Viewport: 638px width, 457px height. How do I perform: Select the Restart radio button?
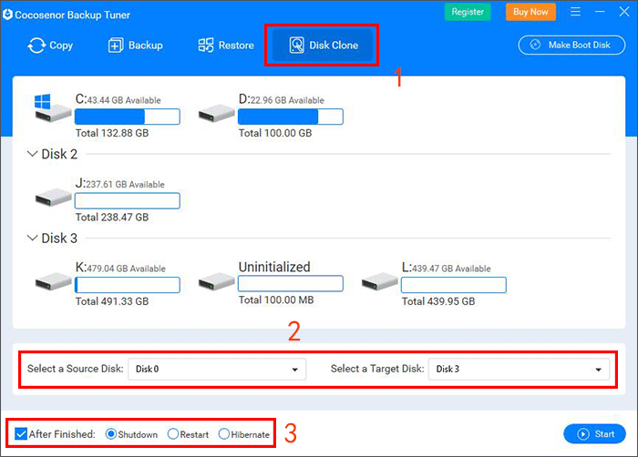[x=173, y=434]
